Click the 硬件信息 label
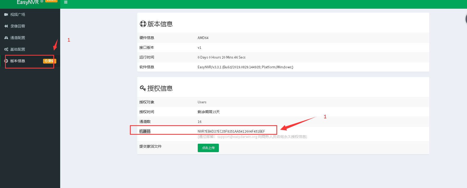Image resolution: width=467 pixels, height=188 pixels. tap(147, 38)
